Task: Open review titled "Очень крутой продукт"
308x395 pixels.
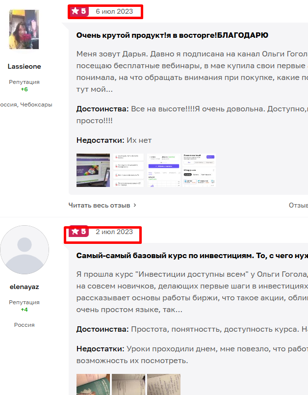Action: click(172, 35)
